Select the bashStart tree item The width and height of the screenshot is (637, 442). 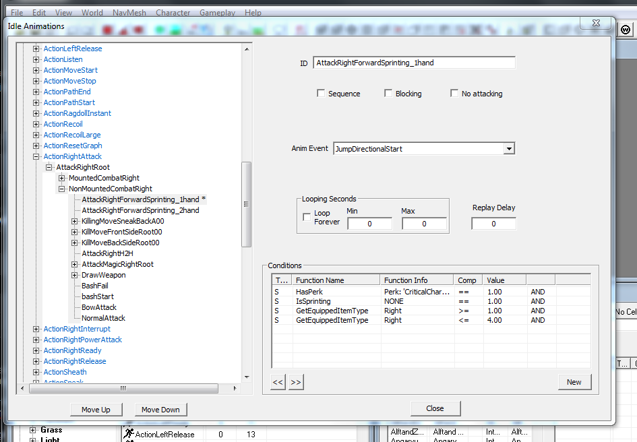coord(98,296)
